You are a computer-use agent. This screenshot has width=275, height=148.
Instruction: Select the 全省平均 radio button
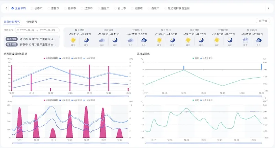click(13, 8)
